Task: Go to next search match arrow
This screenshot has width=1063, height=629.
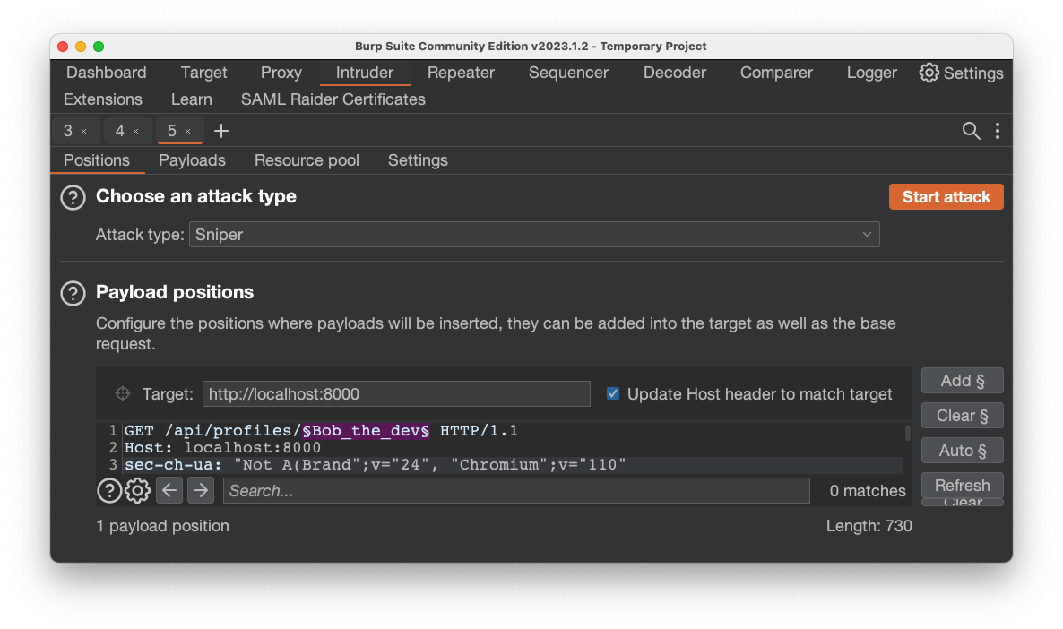Action: (x=200, y=490)
